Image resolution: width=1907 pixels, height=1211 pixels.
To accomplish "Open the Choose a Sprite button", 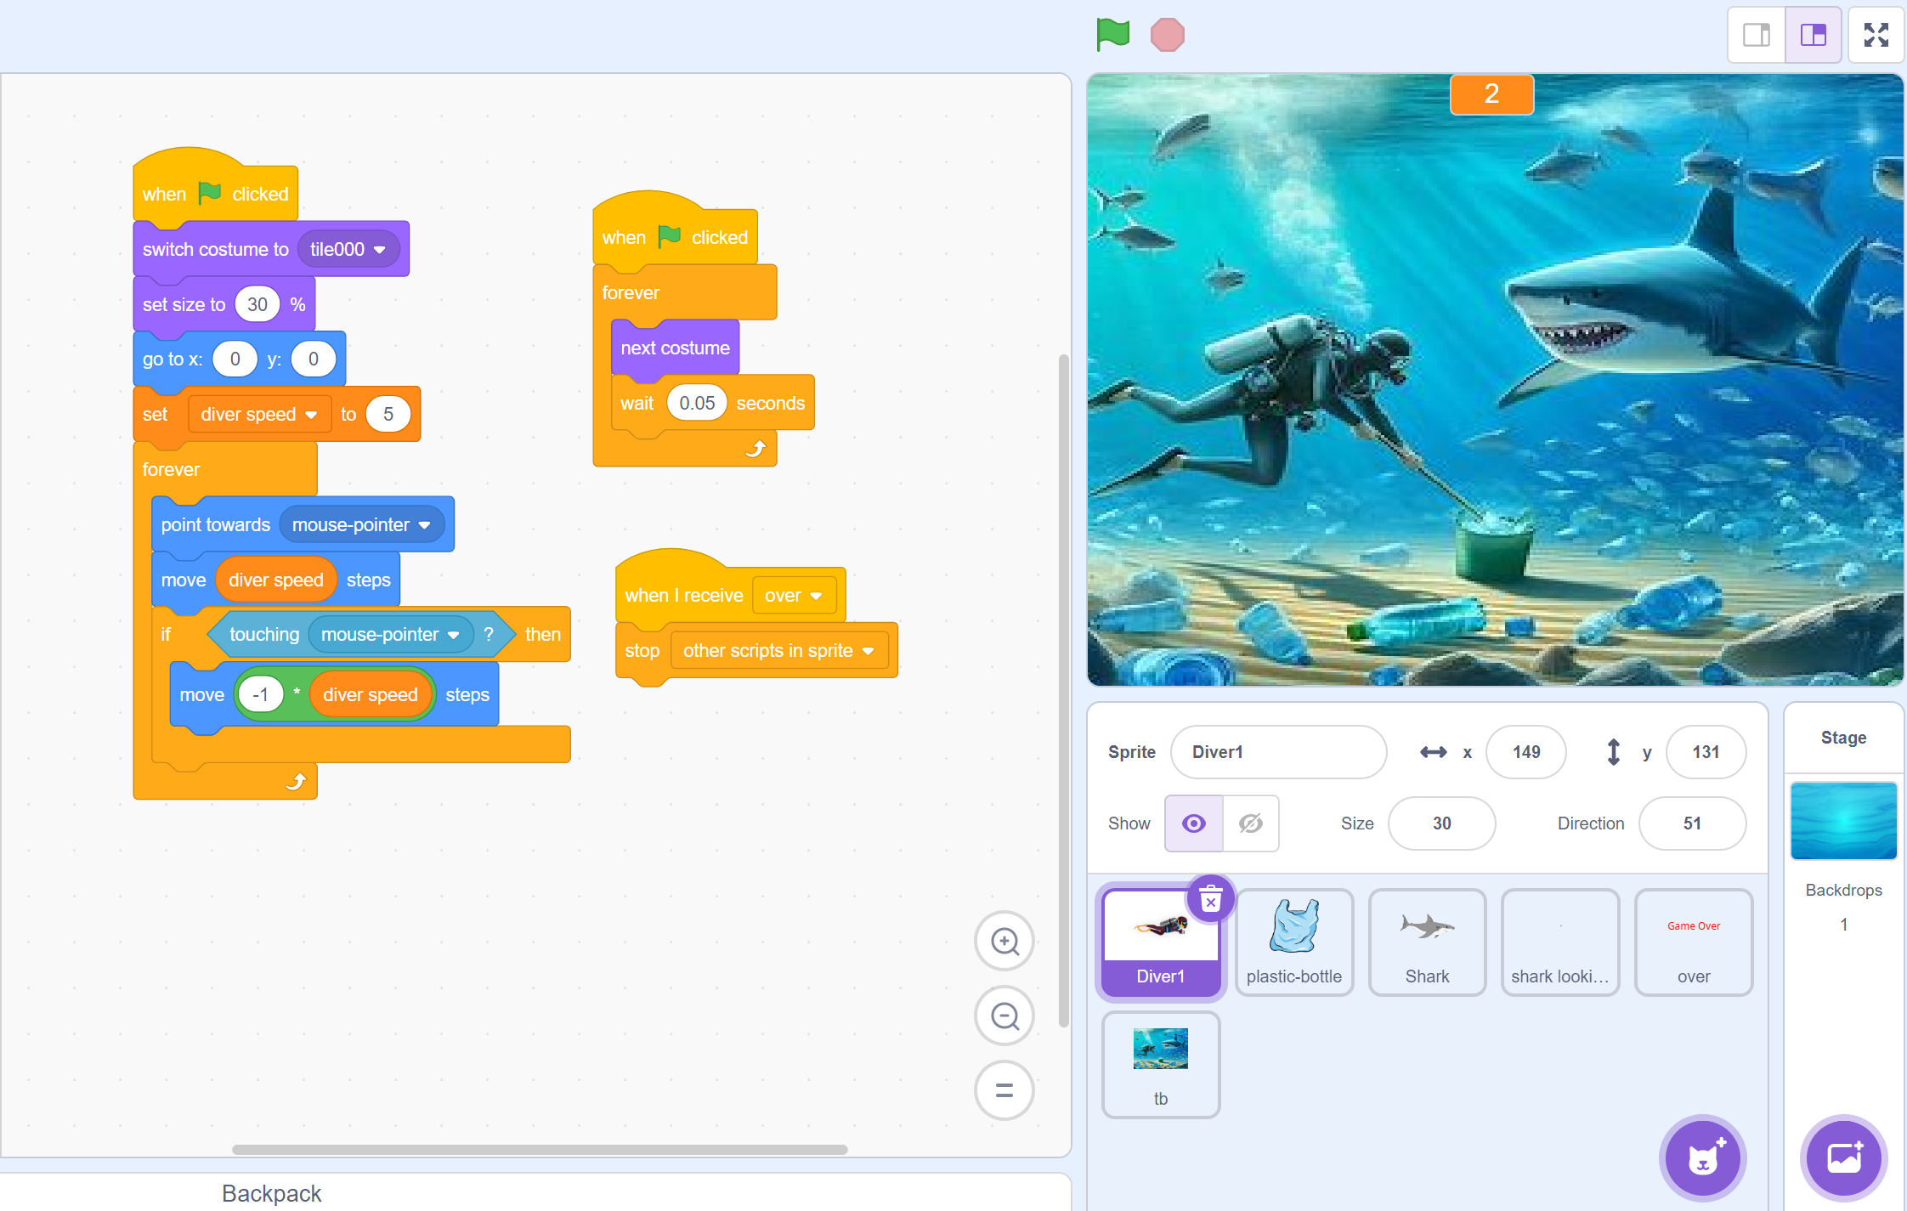I will point(1702,1157).
